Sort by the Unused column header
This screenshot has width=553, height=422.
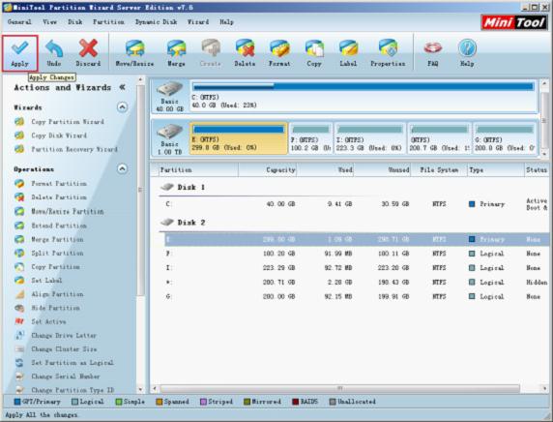click(x=382, y=169)
